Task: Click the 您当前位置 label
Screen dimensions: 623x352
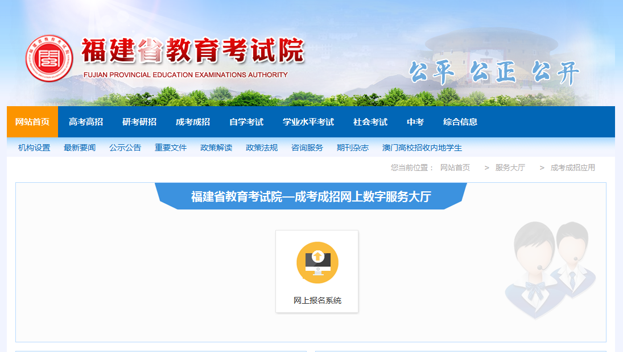Action: tap(412, 167)
